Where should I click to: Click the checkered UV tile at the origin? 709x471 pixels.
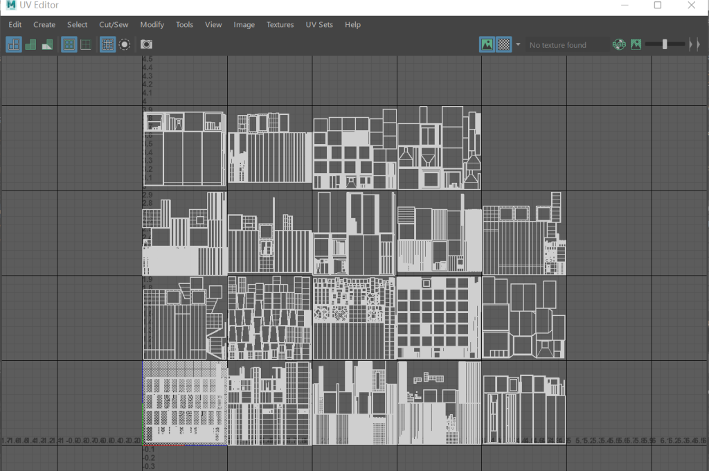(185, 403)
